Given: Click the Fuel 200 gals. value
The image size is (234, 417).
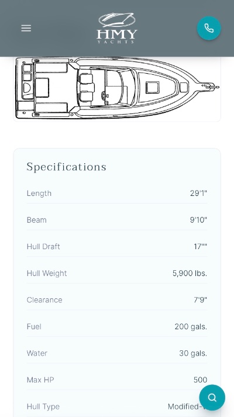Looking at the screenshot, I should [x=191, y=326].
